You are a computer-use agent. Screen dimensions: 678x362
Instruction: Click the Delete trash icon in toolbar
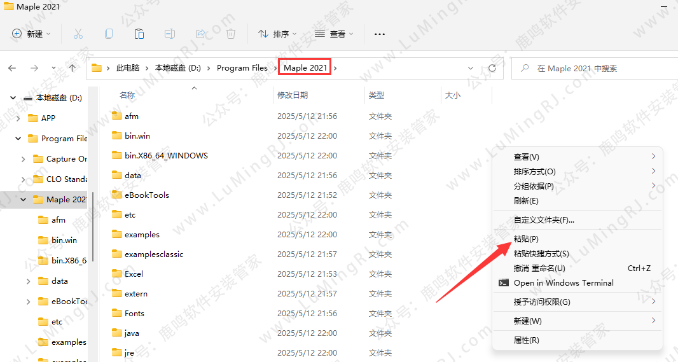coord(231,34)
